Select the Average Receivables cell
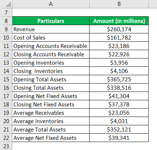The height and width of the screenshot is (150, 157). tap(51, 113)
